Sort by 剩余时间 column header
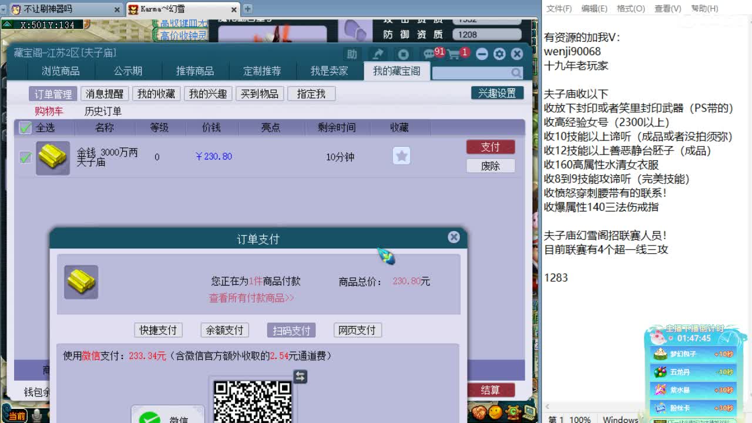 [337, 127]
